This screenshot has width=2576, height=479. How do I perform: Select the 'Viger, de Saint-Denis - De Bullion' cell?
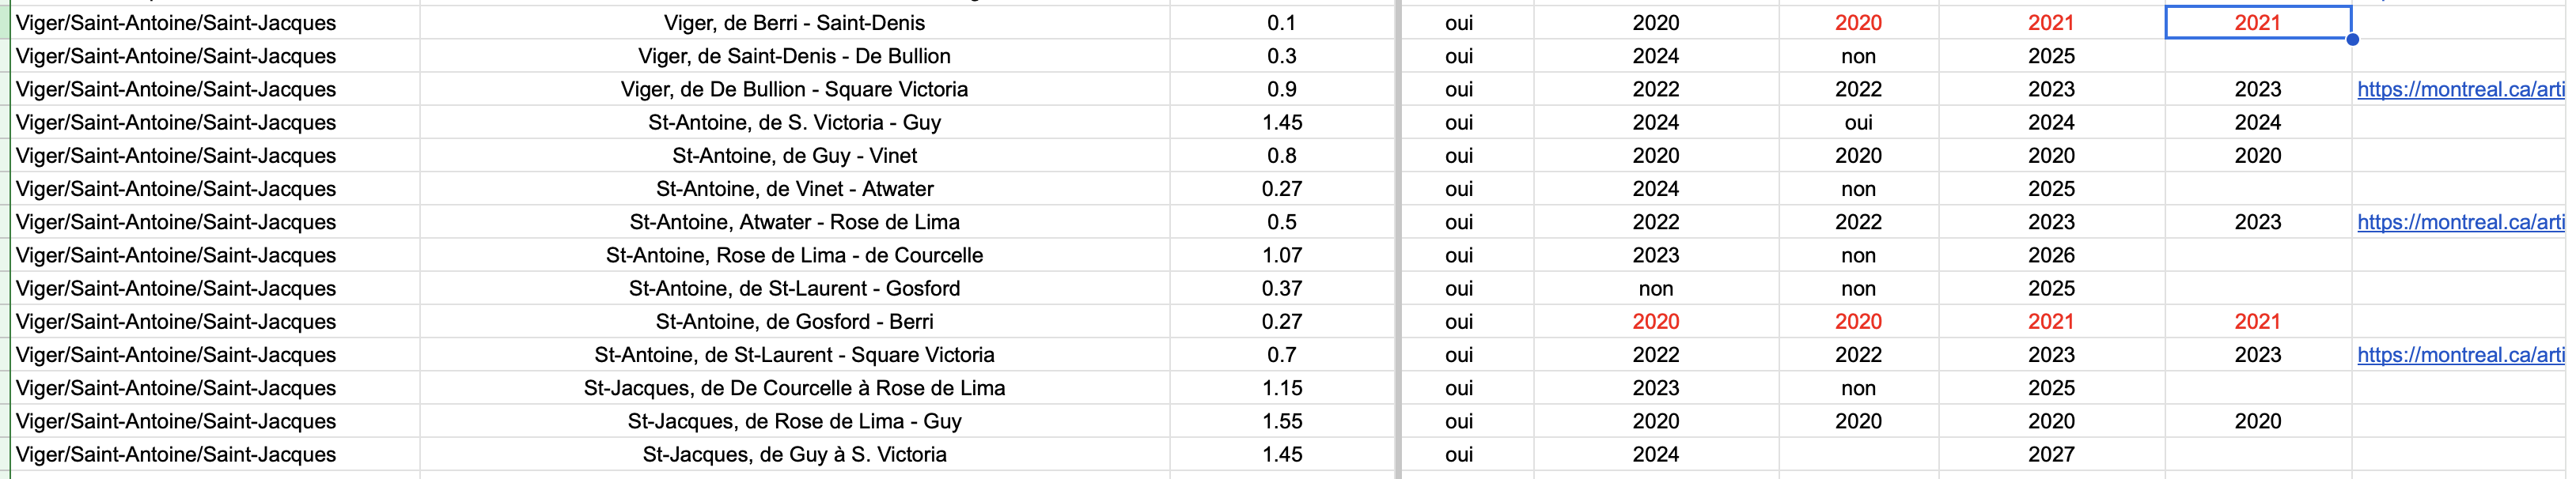tap(794, 56)
